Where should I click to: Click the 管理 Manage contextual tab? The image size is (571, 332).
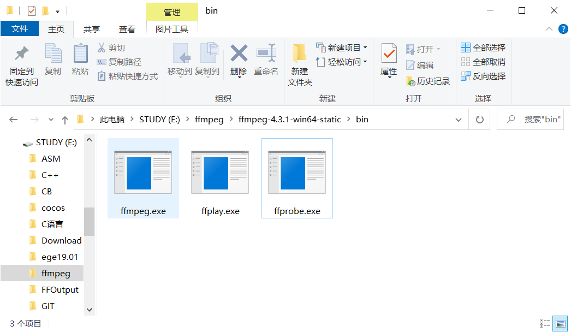point(172,12)
